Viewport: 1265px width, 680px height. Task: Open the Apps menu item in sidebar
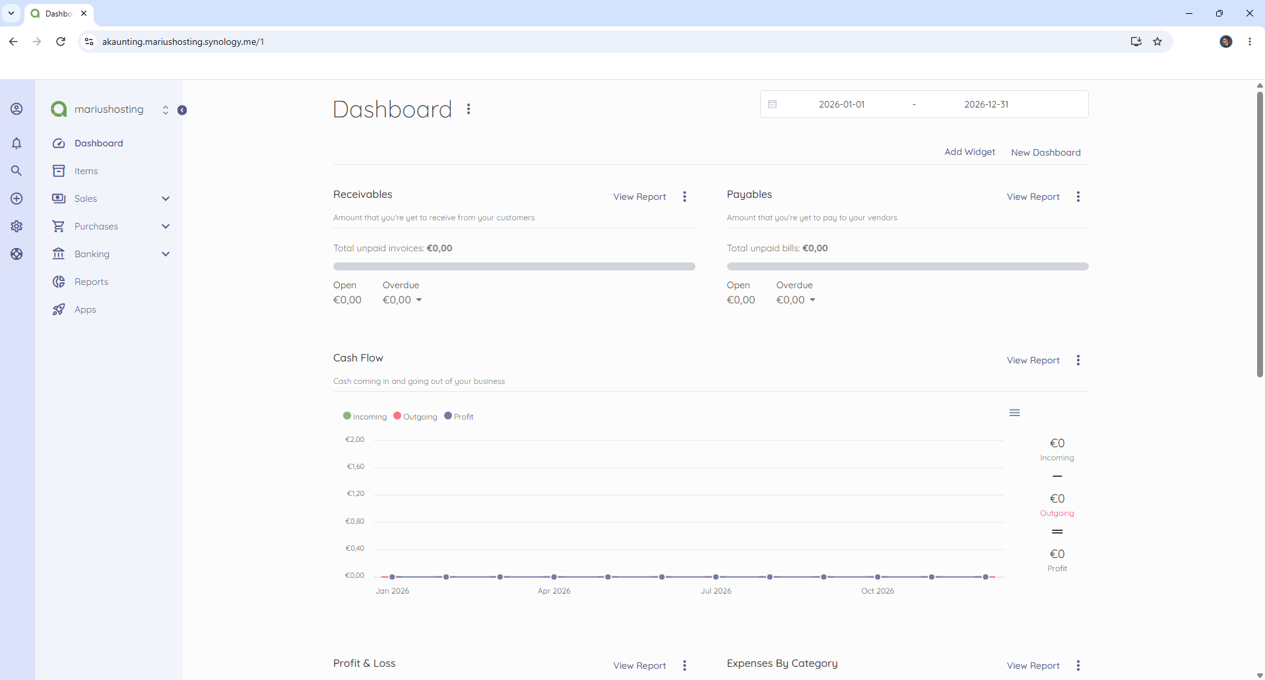[85, 309]
